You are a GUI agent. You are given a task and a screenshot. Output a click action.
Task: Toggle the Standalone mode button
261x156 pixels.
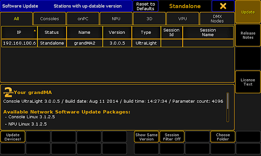tap(185, 6)
